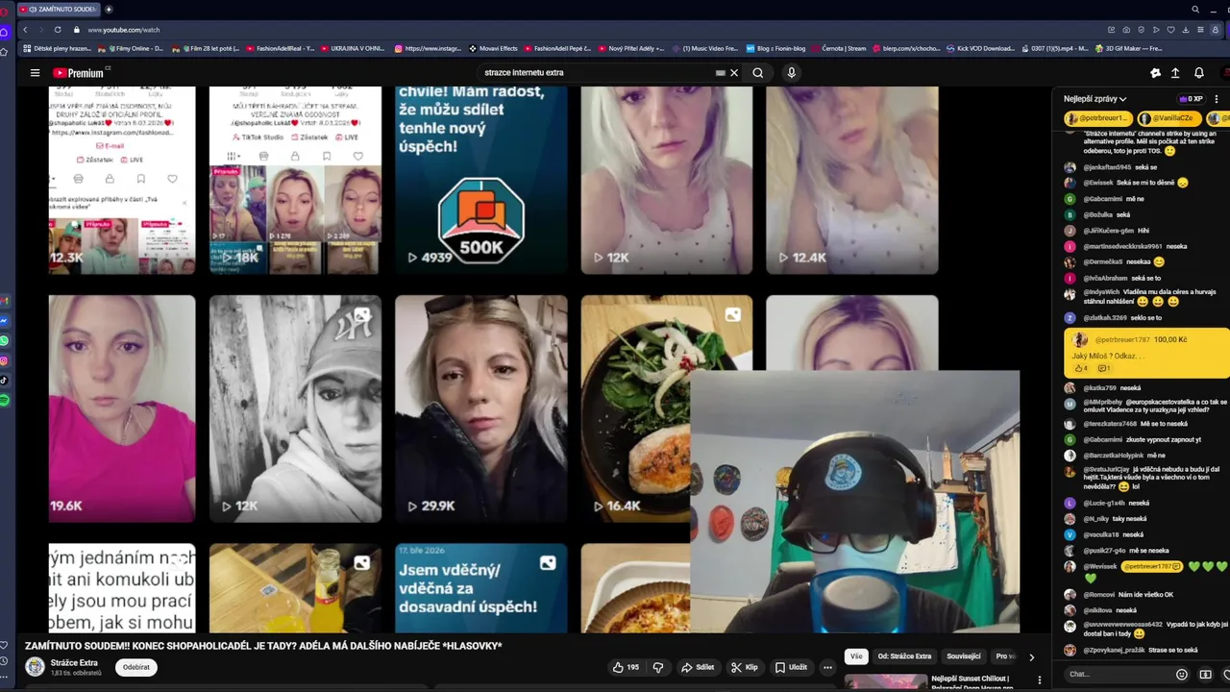Like the video with 195 likes

point(626,667)
